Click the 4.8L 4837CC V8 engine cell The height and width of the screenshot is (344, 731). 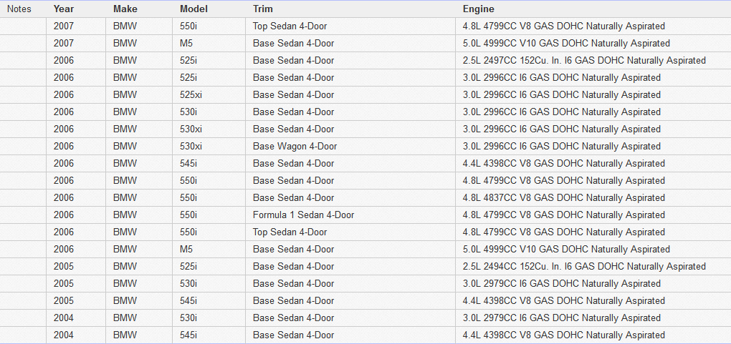pos(563,198)
